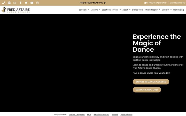Open the Lessons menu item
The image size is (186, 116).
tap(94, 10)
